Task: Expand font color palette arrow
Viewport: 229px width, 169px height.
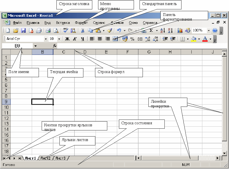Action: (210, 39)
